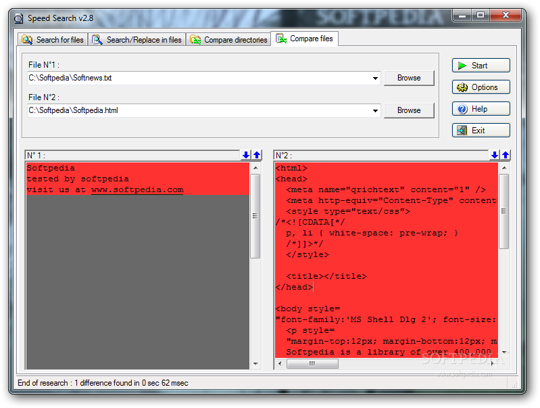Click the '<html>' line in N°2 pane
The width and height of the screenshot is (540, 408).
click(x=291, y=168)
